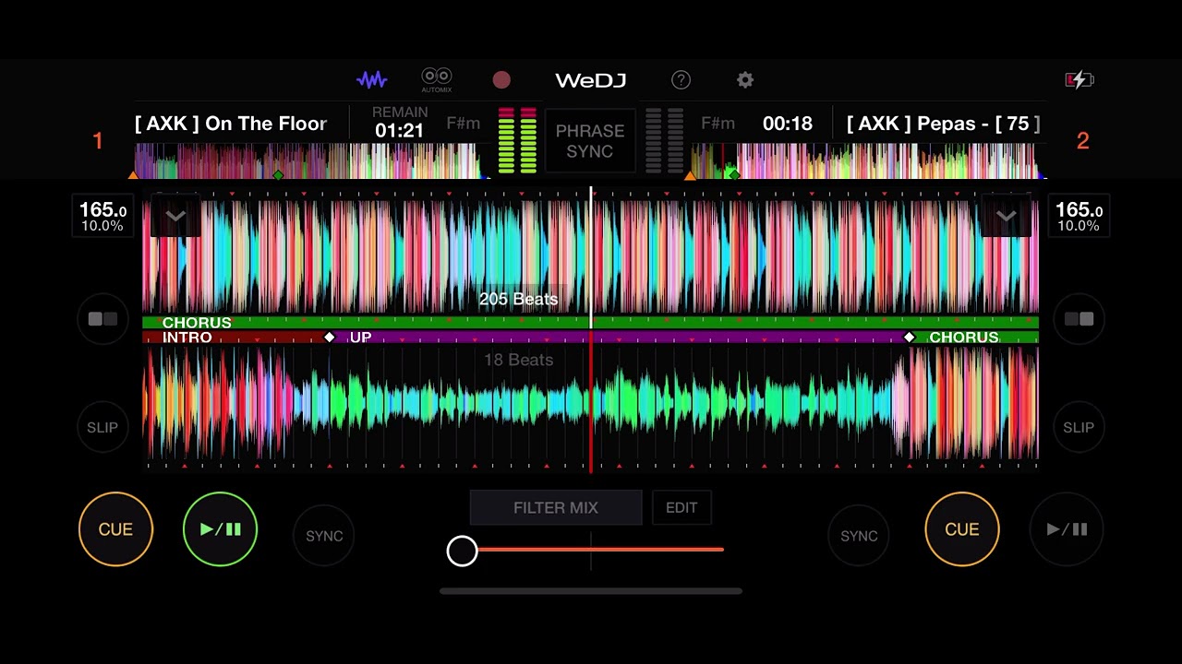Image resolution: width=1182 pixels, height=664 pixels.
Task: Toggle SLIP mode on deck 2
Action: (x=1079, y=427)
